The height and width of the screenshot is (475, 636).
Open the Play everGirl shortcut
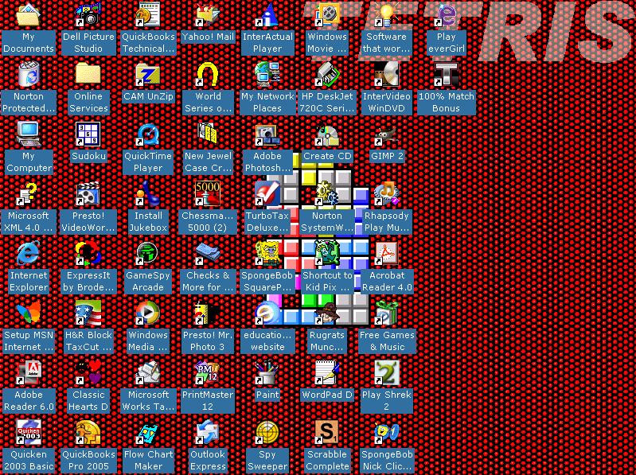tap(447, 15)
